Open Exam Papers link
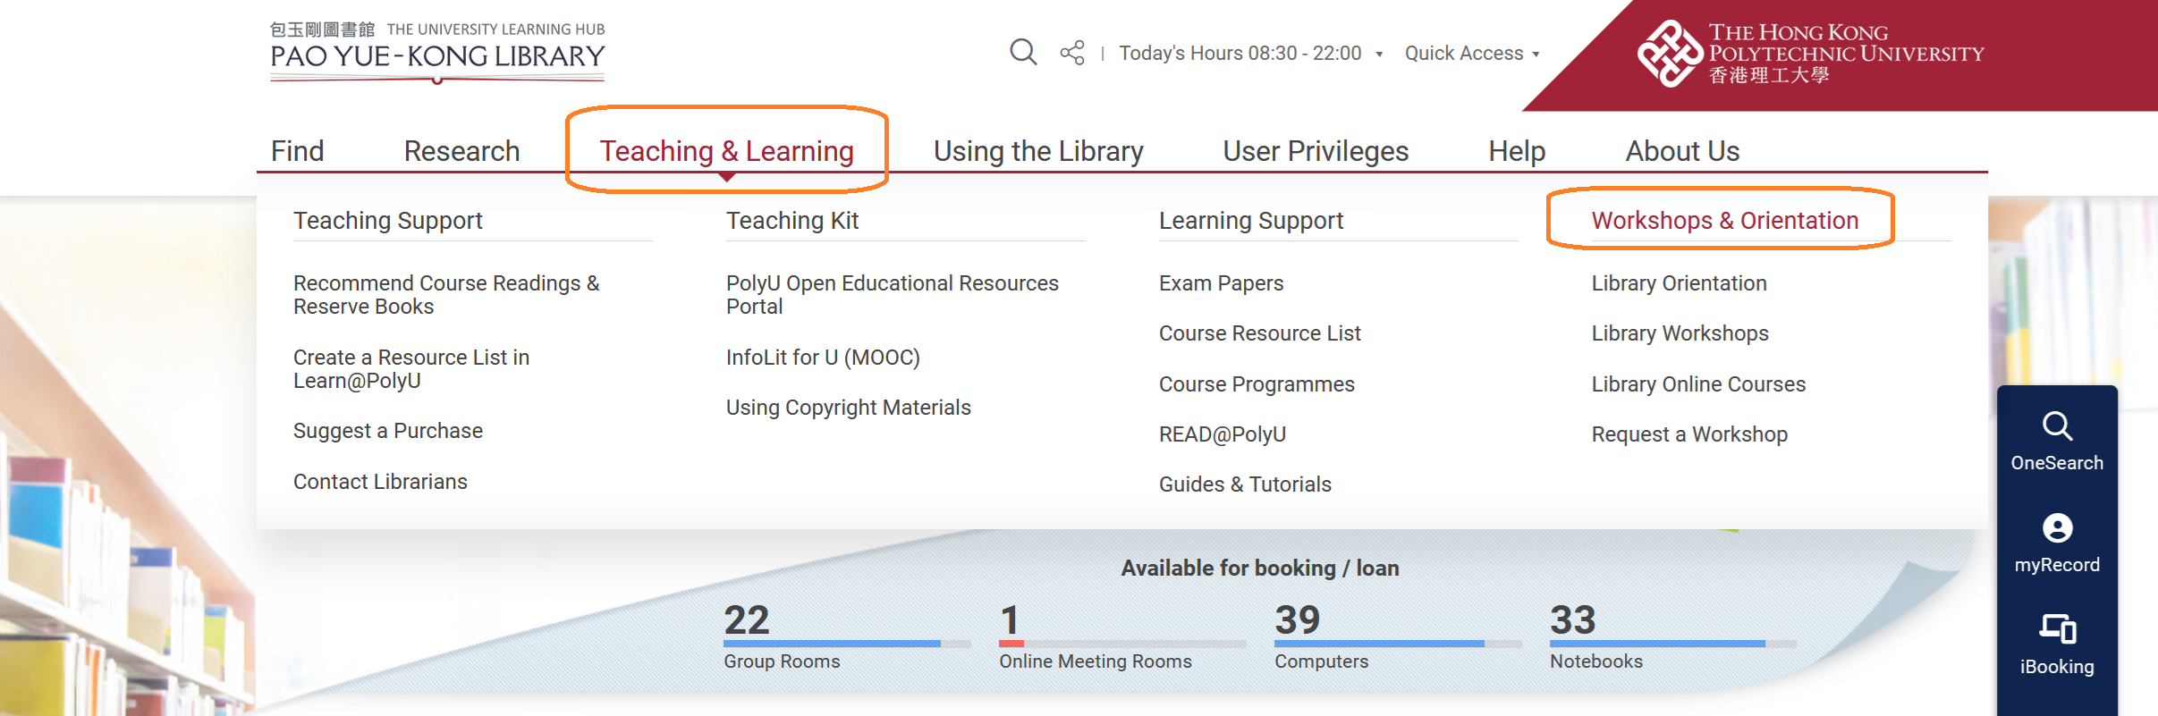 tap(1221, 283)
